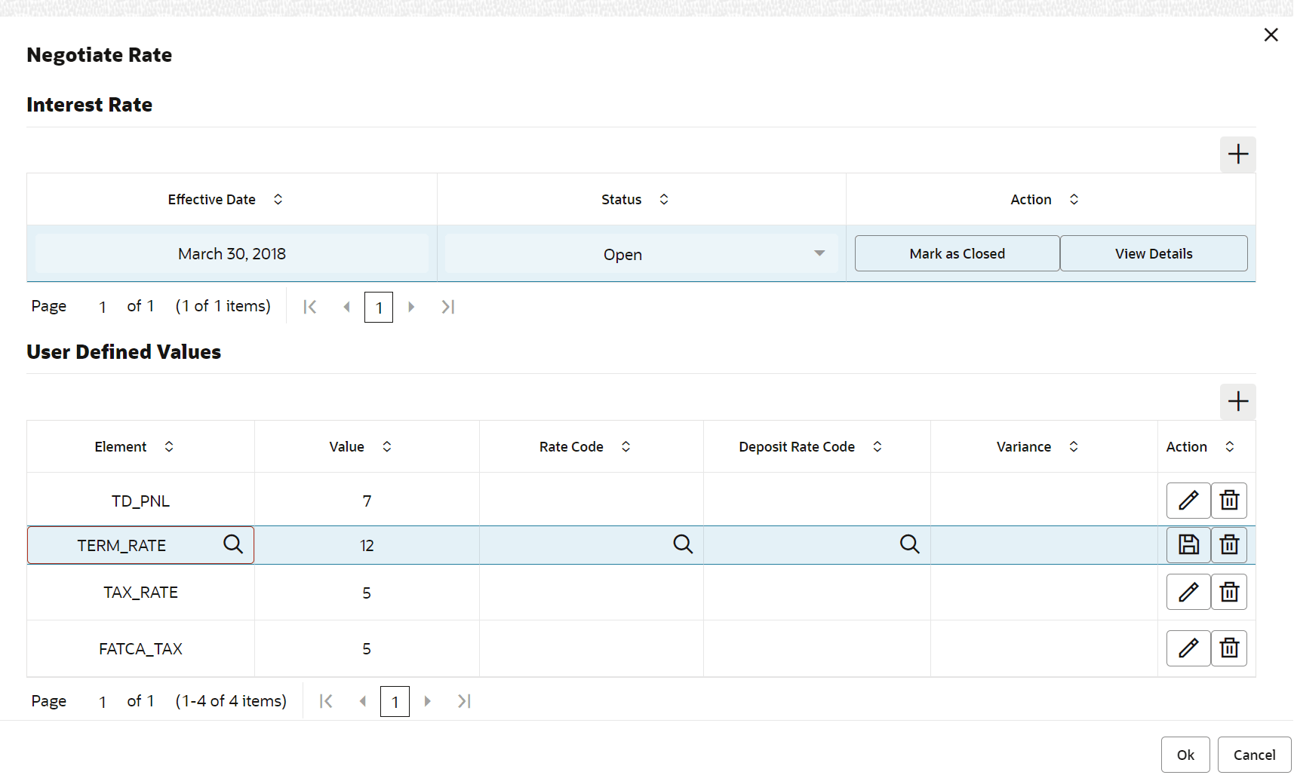The height and width of the screenshot is (775, 1294).
Task: Click View Details button
Action: tap(1154, 254)
